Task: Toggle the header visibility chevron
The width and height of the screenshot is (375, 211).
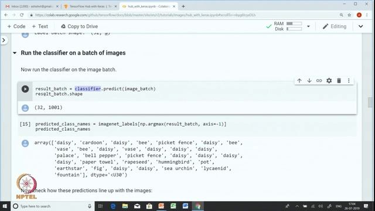Action: coord(361,26)
